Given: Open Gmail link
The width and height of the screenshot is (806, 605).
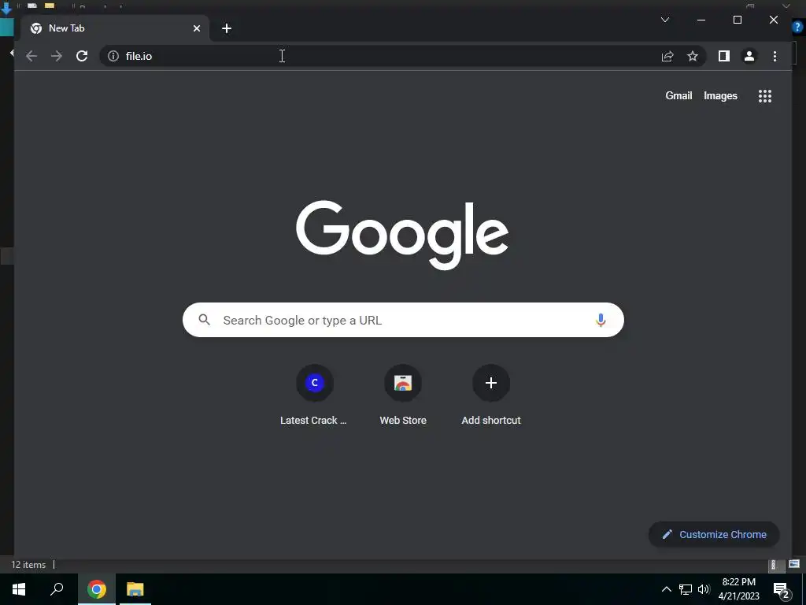Looking at the screenshot, I should (678, 95).
